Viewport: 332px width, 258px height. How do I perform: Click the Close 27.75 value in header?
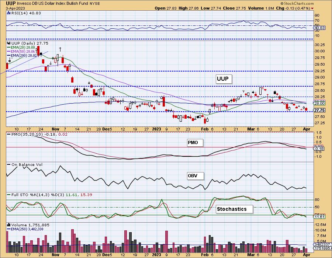click(234, 8)
